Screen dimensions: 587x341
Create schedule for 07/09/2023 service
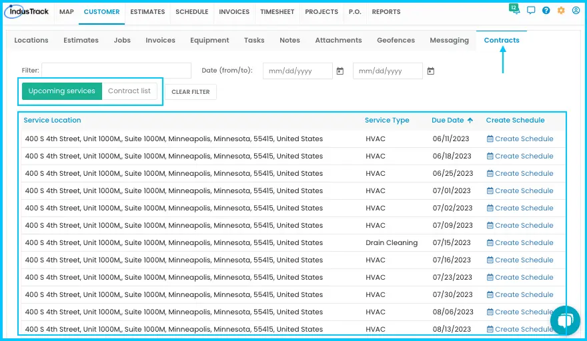coord(520,226)
